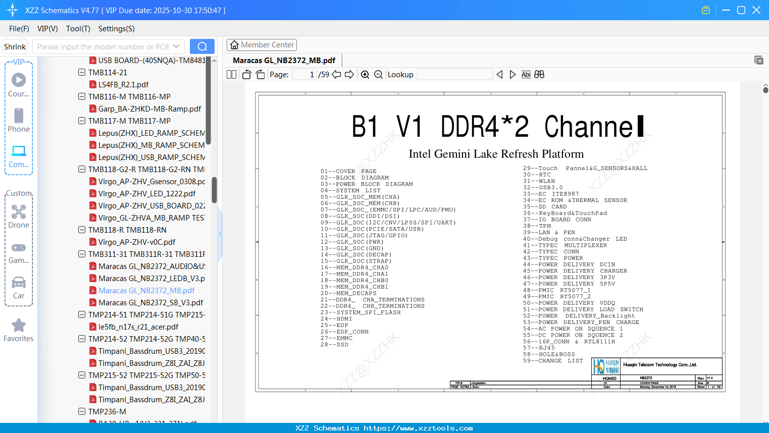The width and height of the screenshot is (769, 433).
Task: Open the VIP(V) menu
Action: [x=47, y=29]
